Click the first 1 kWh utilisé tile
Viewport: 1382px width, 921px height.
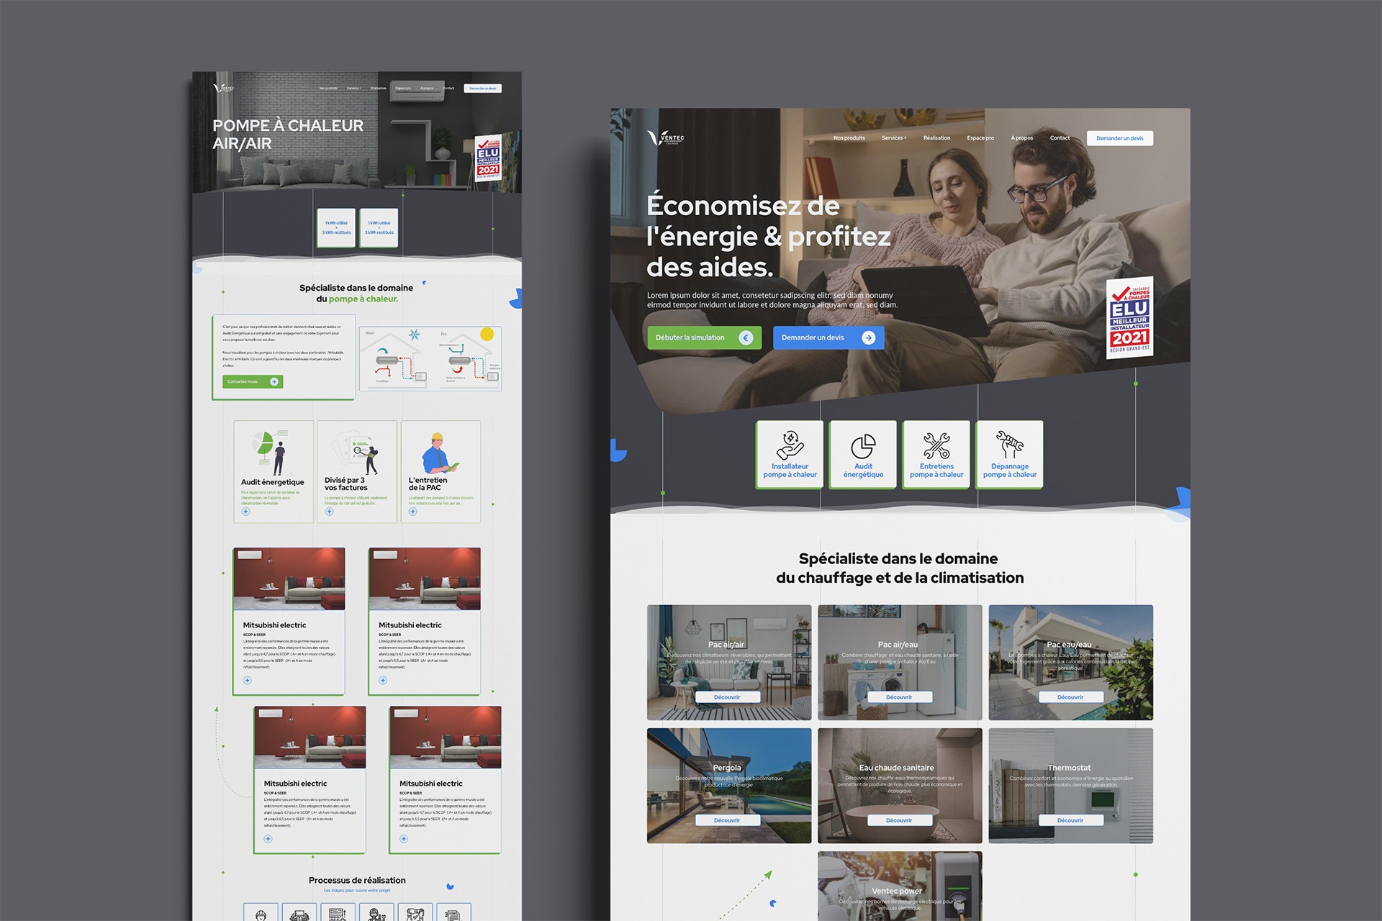(x=336, y=228)
